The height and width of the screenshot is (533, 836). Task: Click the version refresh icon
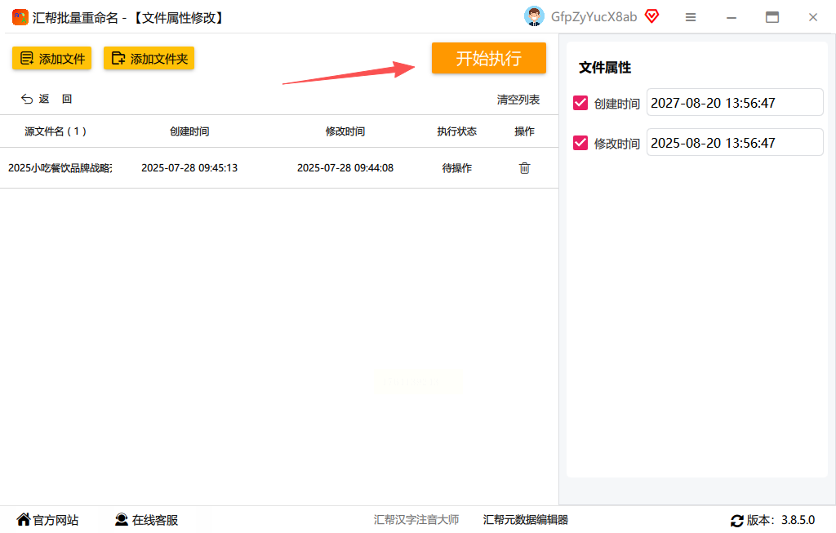(x=737, y=520)
